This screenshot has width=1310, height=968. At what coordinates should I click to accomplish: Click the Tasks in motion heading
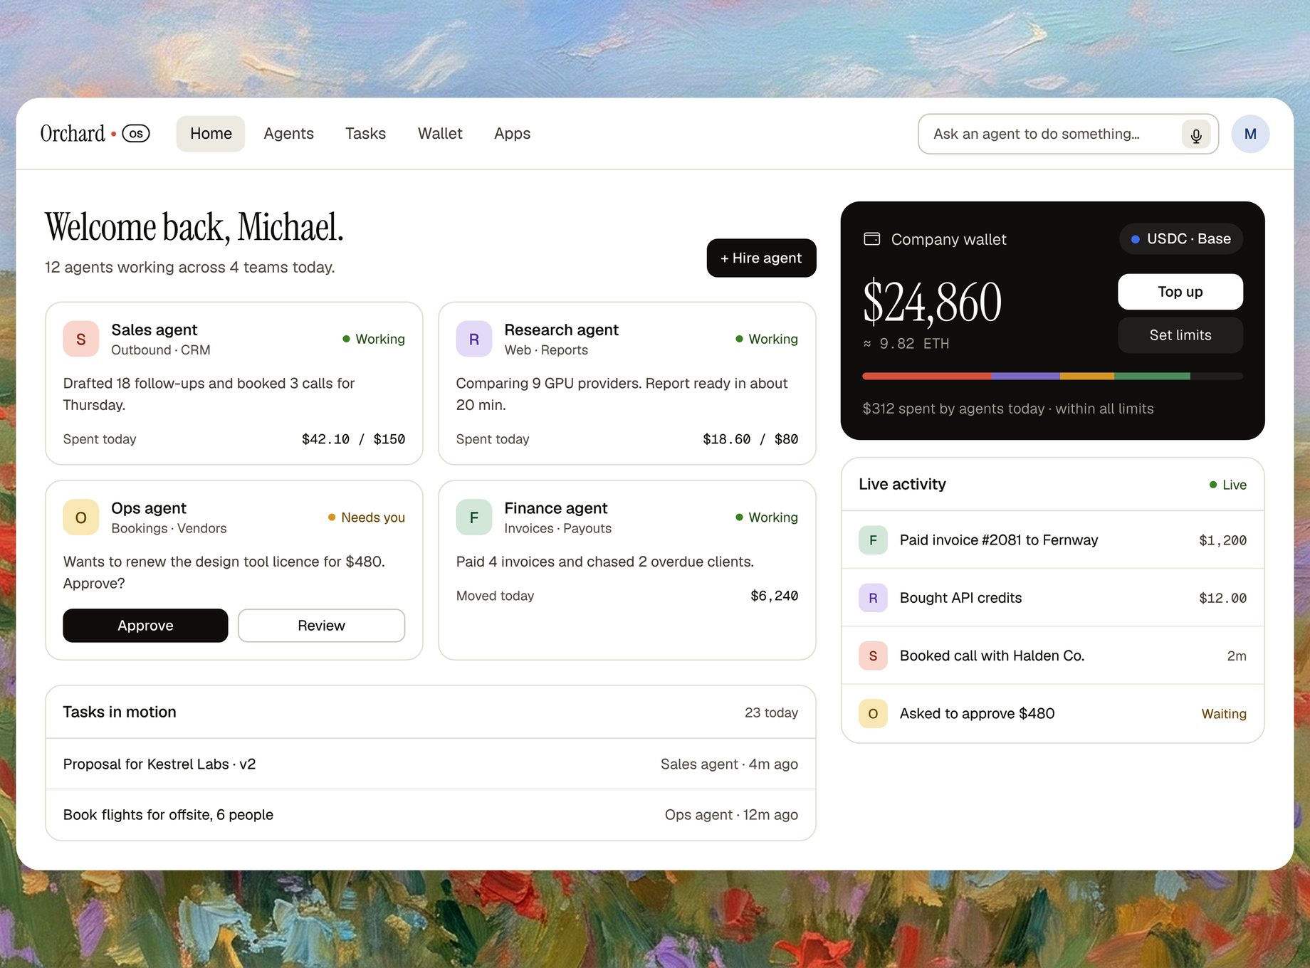(x=120, y=712)
